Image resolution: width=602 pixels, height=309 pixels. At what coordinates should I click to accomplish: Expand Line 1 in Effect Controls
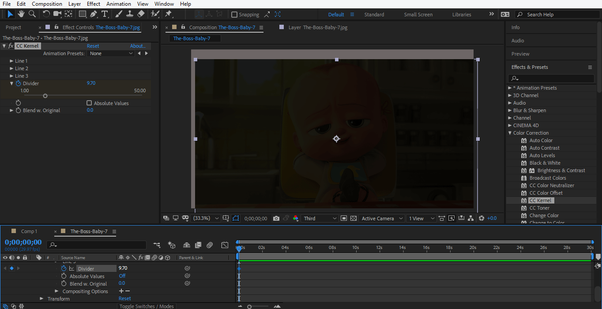(x=12, y=60)
